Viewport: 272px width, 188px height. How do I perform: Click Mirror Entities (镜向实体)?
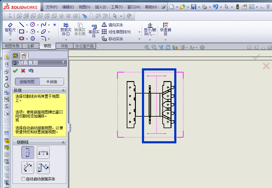[x=112, y=25]
